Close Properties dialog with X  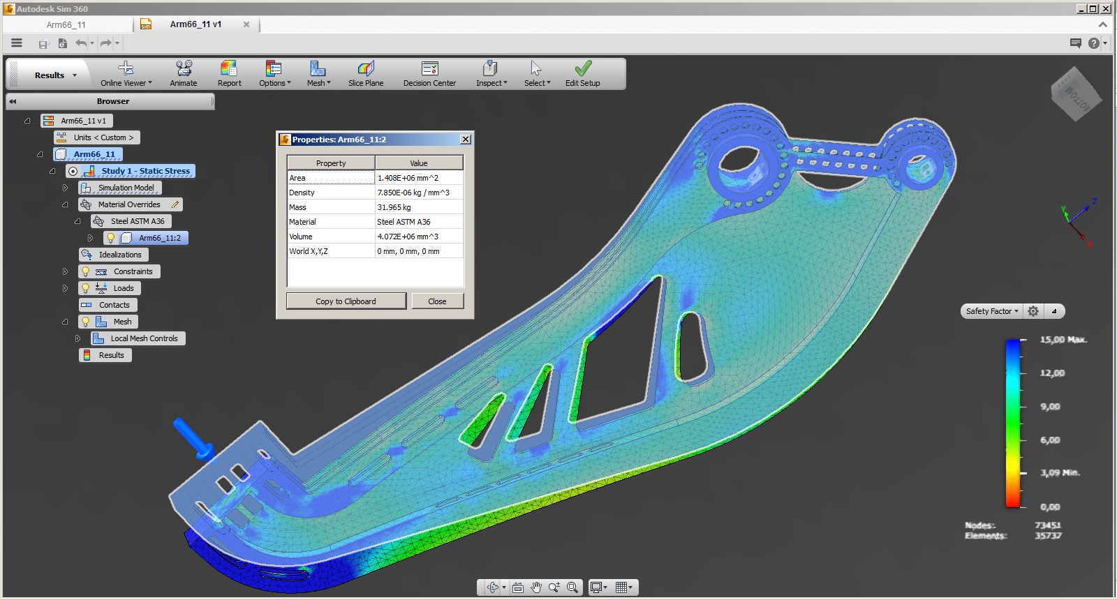point(466,140)
